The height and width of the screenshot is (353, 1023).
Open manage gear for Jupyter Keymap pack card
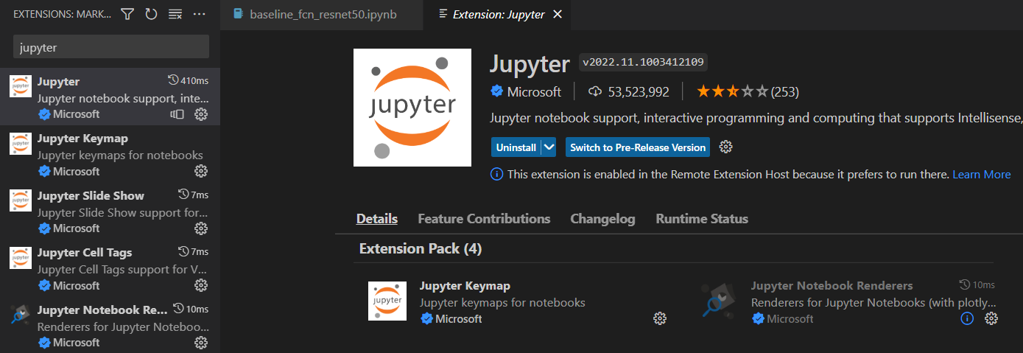coord(660,318)
